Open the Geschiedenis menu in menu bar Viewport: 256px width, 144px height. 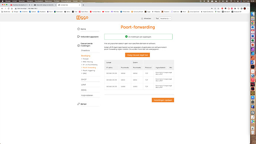point(39,1)
